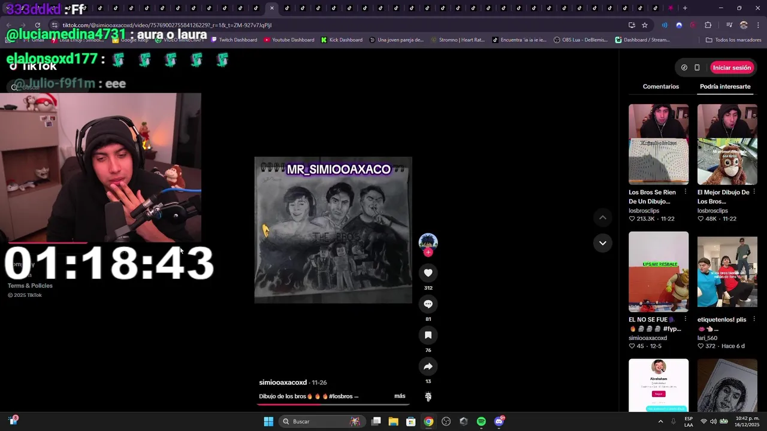Image resolution: width=767 pixels, height=431 pixels.
Task: Open the Chrome three-dot menu
Action: click(757, 25)
